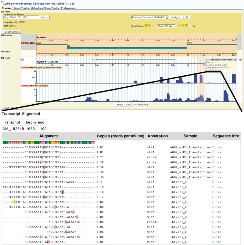Collapse the Overview section
The width and height of the screenshot is (244, 245).
click(1, 35)
